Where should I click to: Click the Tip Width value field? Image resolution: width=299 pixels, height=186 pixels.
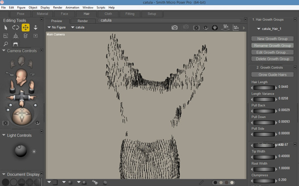click(x=284, y=156)
